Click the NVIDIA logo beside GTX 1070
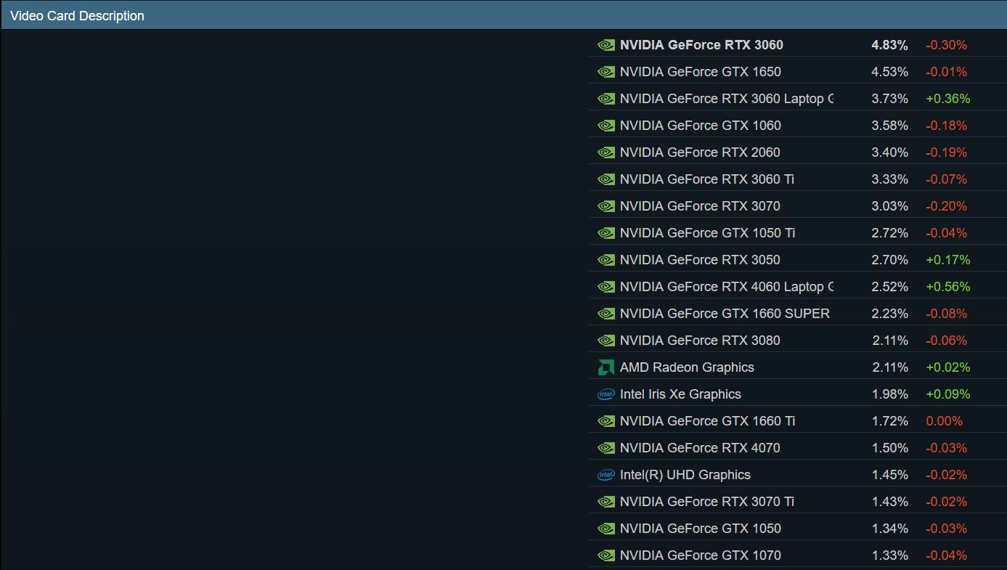 (x=606, y=555)
